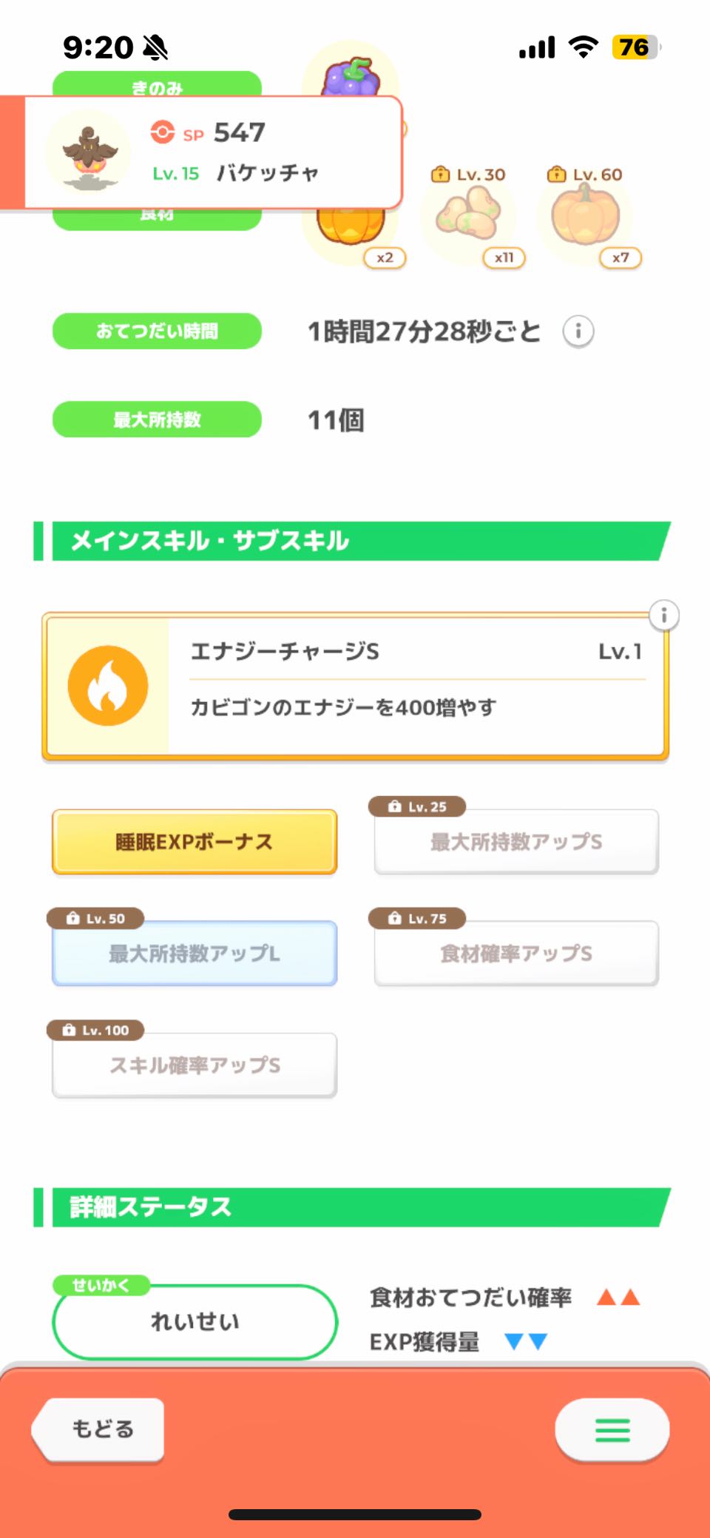Viewport: 710px width, 1538px height.
Task: Tap the locked 最大所持数アップS skill
Action: (x=516, y=842)
